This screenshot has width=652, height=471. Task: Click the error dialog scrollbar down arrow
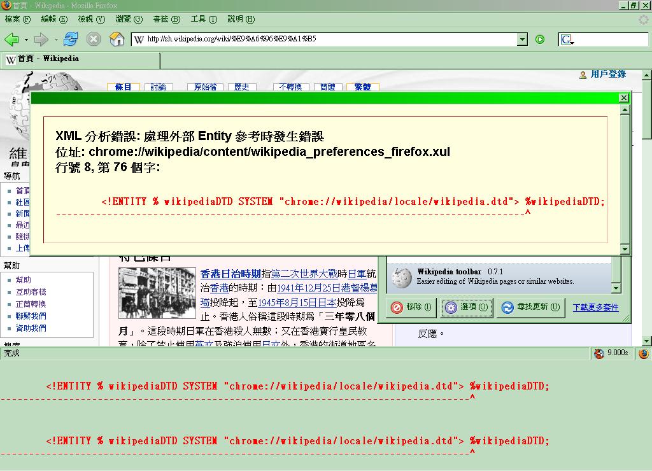click(x=625, y=249)
